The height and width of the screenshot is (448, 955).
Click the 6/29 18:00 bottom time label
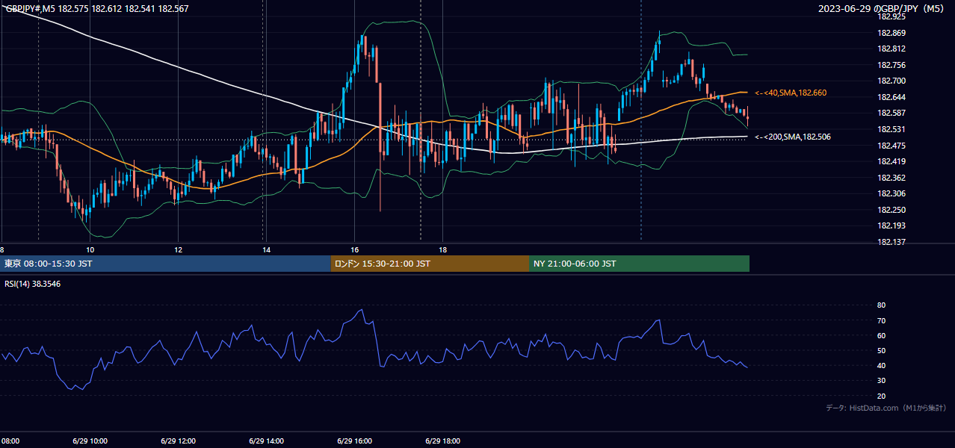coord(442,441)
